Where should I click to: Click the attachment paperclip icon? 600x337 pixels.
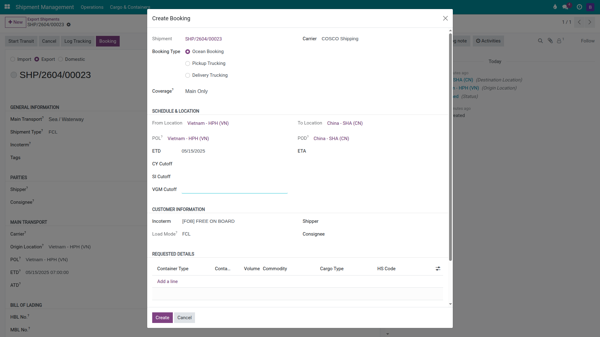point(550,41)
